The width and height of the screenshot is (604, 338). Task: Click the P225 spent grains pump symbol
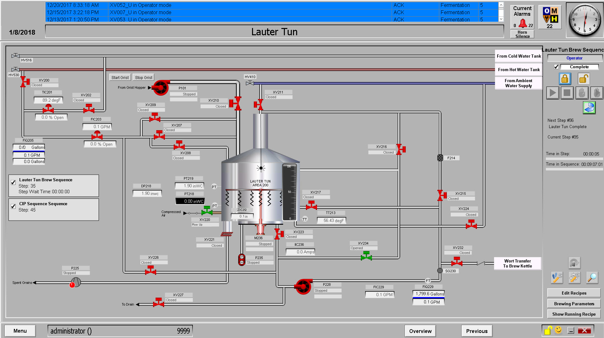point(75,282)
